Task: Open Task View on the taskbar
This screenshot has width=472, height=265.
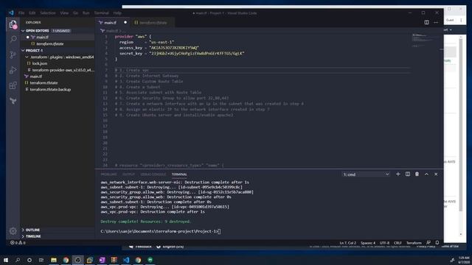Action: click(41, 260)
